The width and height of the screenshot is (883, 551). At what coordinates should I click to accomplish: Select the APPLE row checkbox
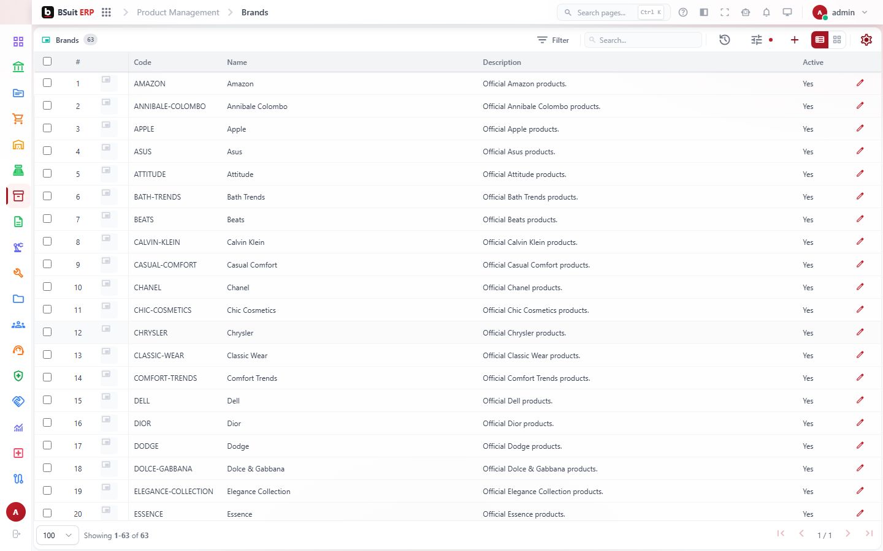47,128
